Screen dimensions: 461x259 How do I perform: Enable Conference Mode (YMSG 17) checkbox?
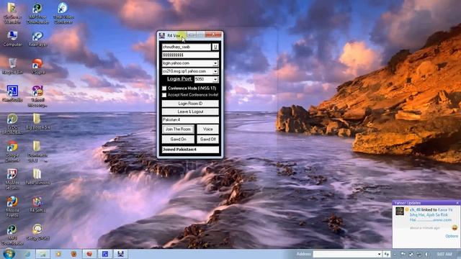(164, 88)
